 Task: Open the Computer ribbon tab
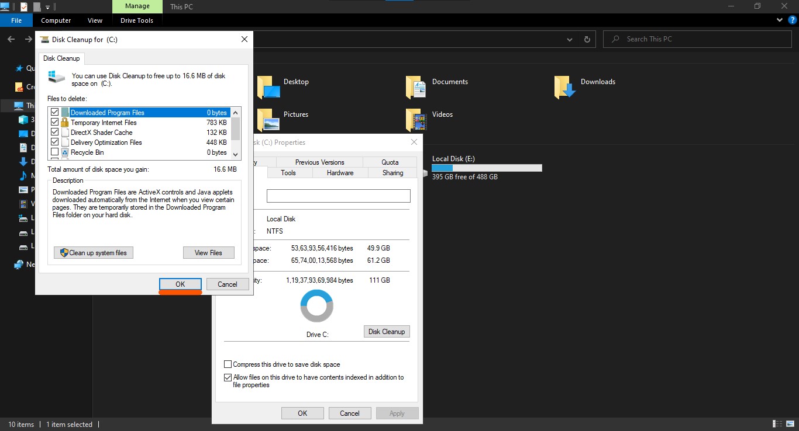tap(56, 20)
